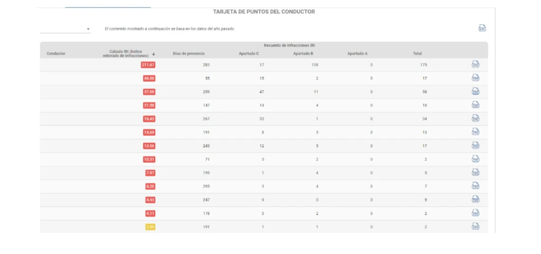Image resolution: width=541 pixels, height=254 pixels.
Task: Click the Recuento de infracciones IRI header
Action: [289, 45]
